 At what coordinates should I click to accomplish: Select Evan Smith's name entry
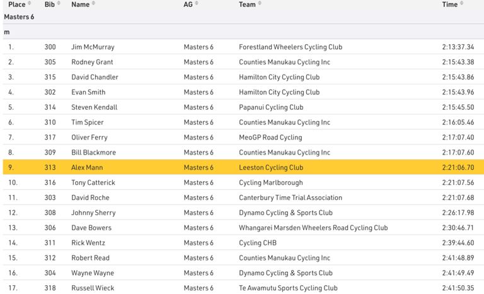coord(88,92)
